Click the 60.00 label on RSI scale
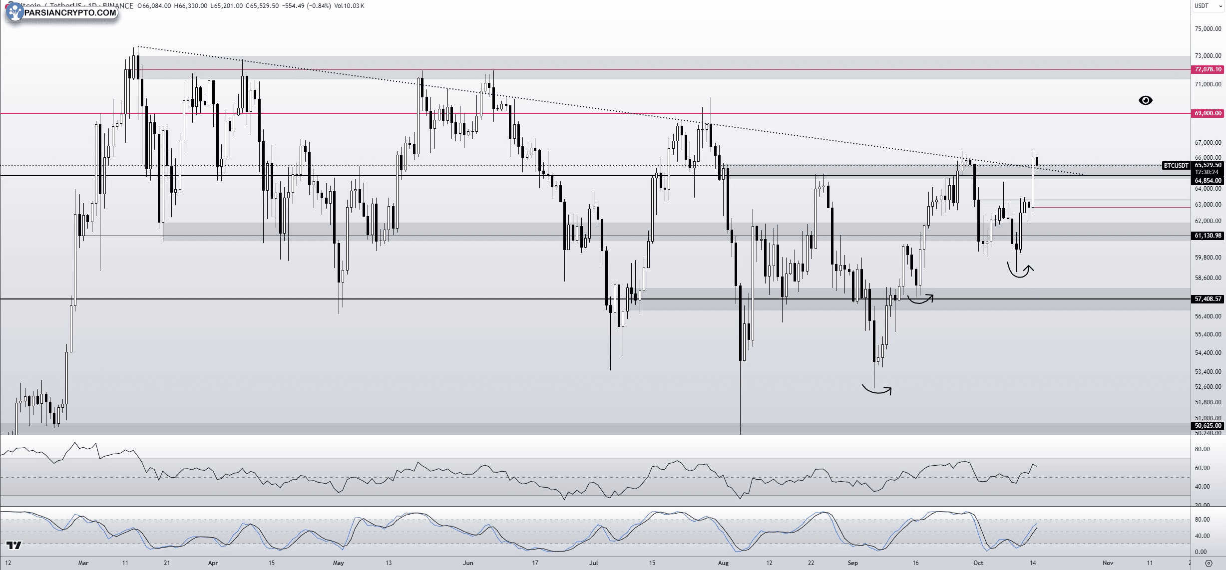The height and width of the screenshot is (570, 1226). [x=1202, y=468]
